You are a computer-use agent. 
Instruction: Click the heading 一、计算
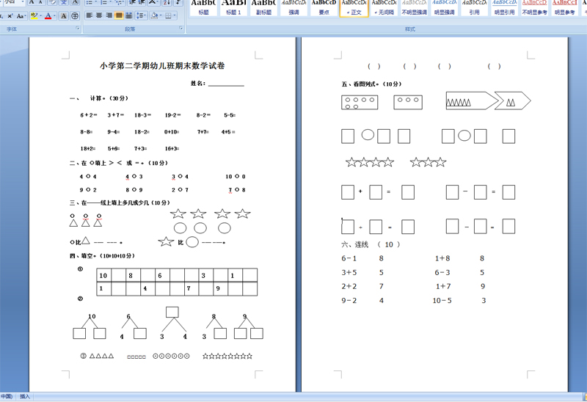[98, 98]
